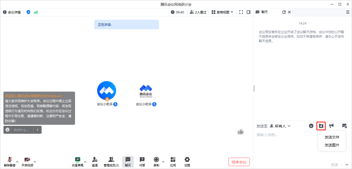The width and height of the screenshot is (352, 169).
Task: Open the emoji picker in chat
Action: 311,126
